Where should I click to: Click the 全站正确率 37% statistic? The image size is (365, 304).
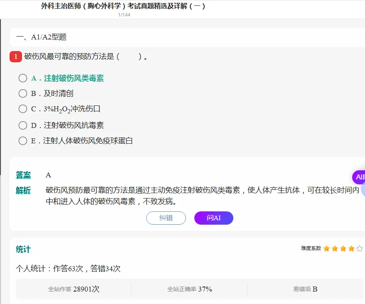tap(189, 289)
